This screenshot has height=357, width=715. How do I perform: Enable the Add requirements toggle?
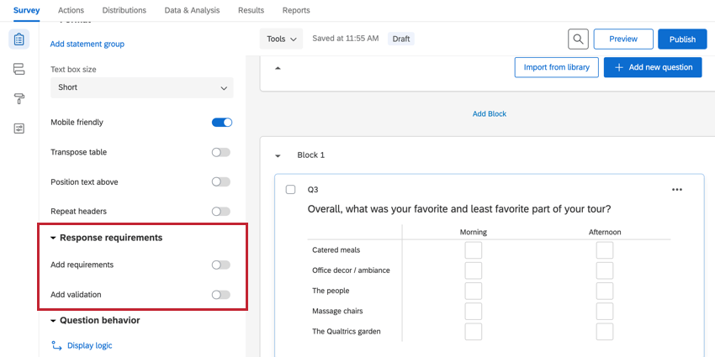[220, 265]
